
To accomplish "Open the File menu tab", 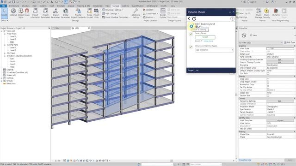I will [x=3, y=6].
